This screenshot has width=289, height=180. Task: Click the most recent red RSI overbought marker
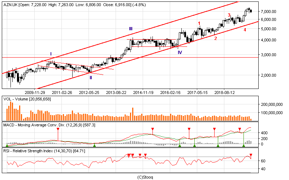pyautogui.click(x=251, y=155)
